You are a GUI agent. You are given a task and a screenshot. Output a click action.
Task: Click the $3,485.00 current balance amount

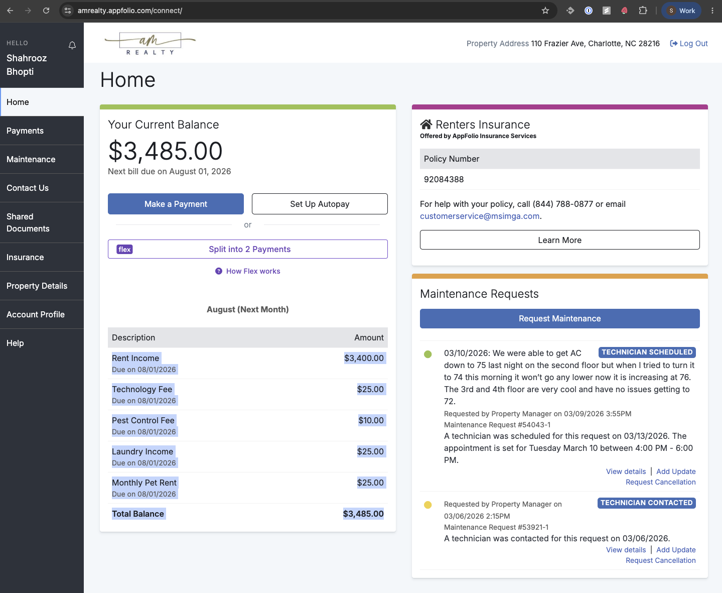pyautogui.click(x=166, y=151)
